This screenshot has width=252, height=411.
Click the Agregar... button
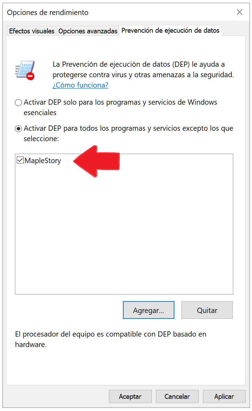click(x=149, y=310)
